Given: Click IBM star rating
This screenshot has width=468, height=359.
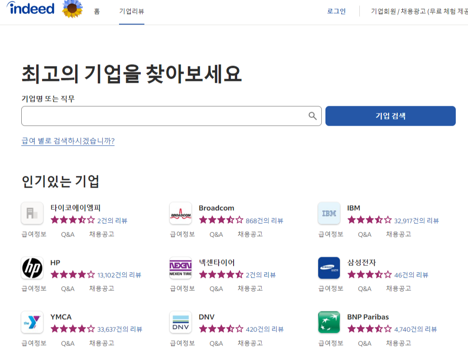Looking at the screenshot, I should [x=369, y=220].
